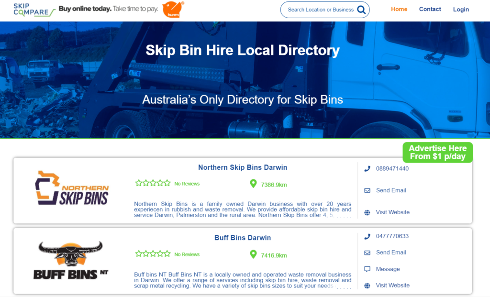
Task: Click the search magnifier icon
Action: click(361, 10)
